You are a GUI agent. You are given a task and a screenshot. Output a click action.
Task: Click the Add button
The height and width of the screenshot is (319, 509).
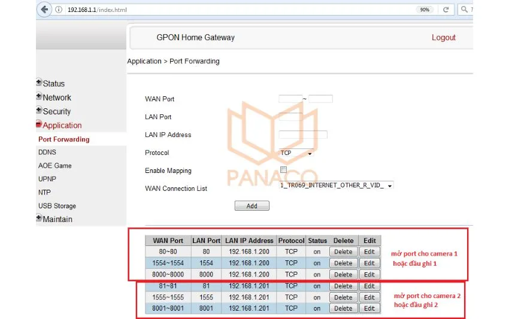pyautogui.click(x=252, y=206)
